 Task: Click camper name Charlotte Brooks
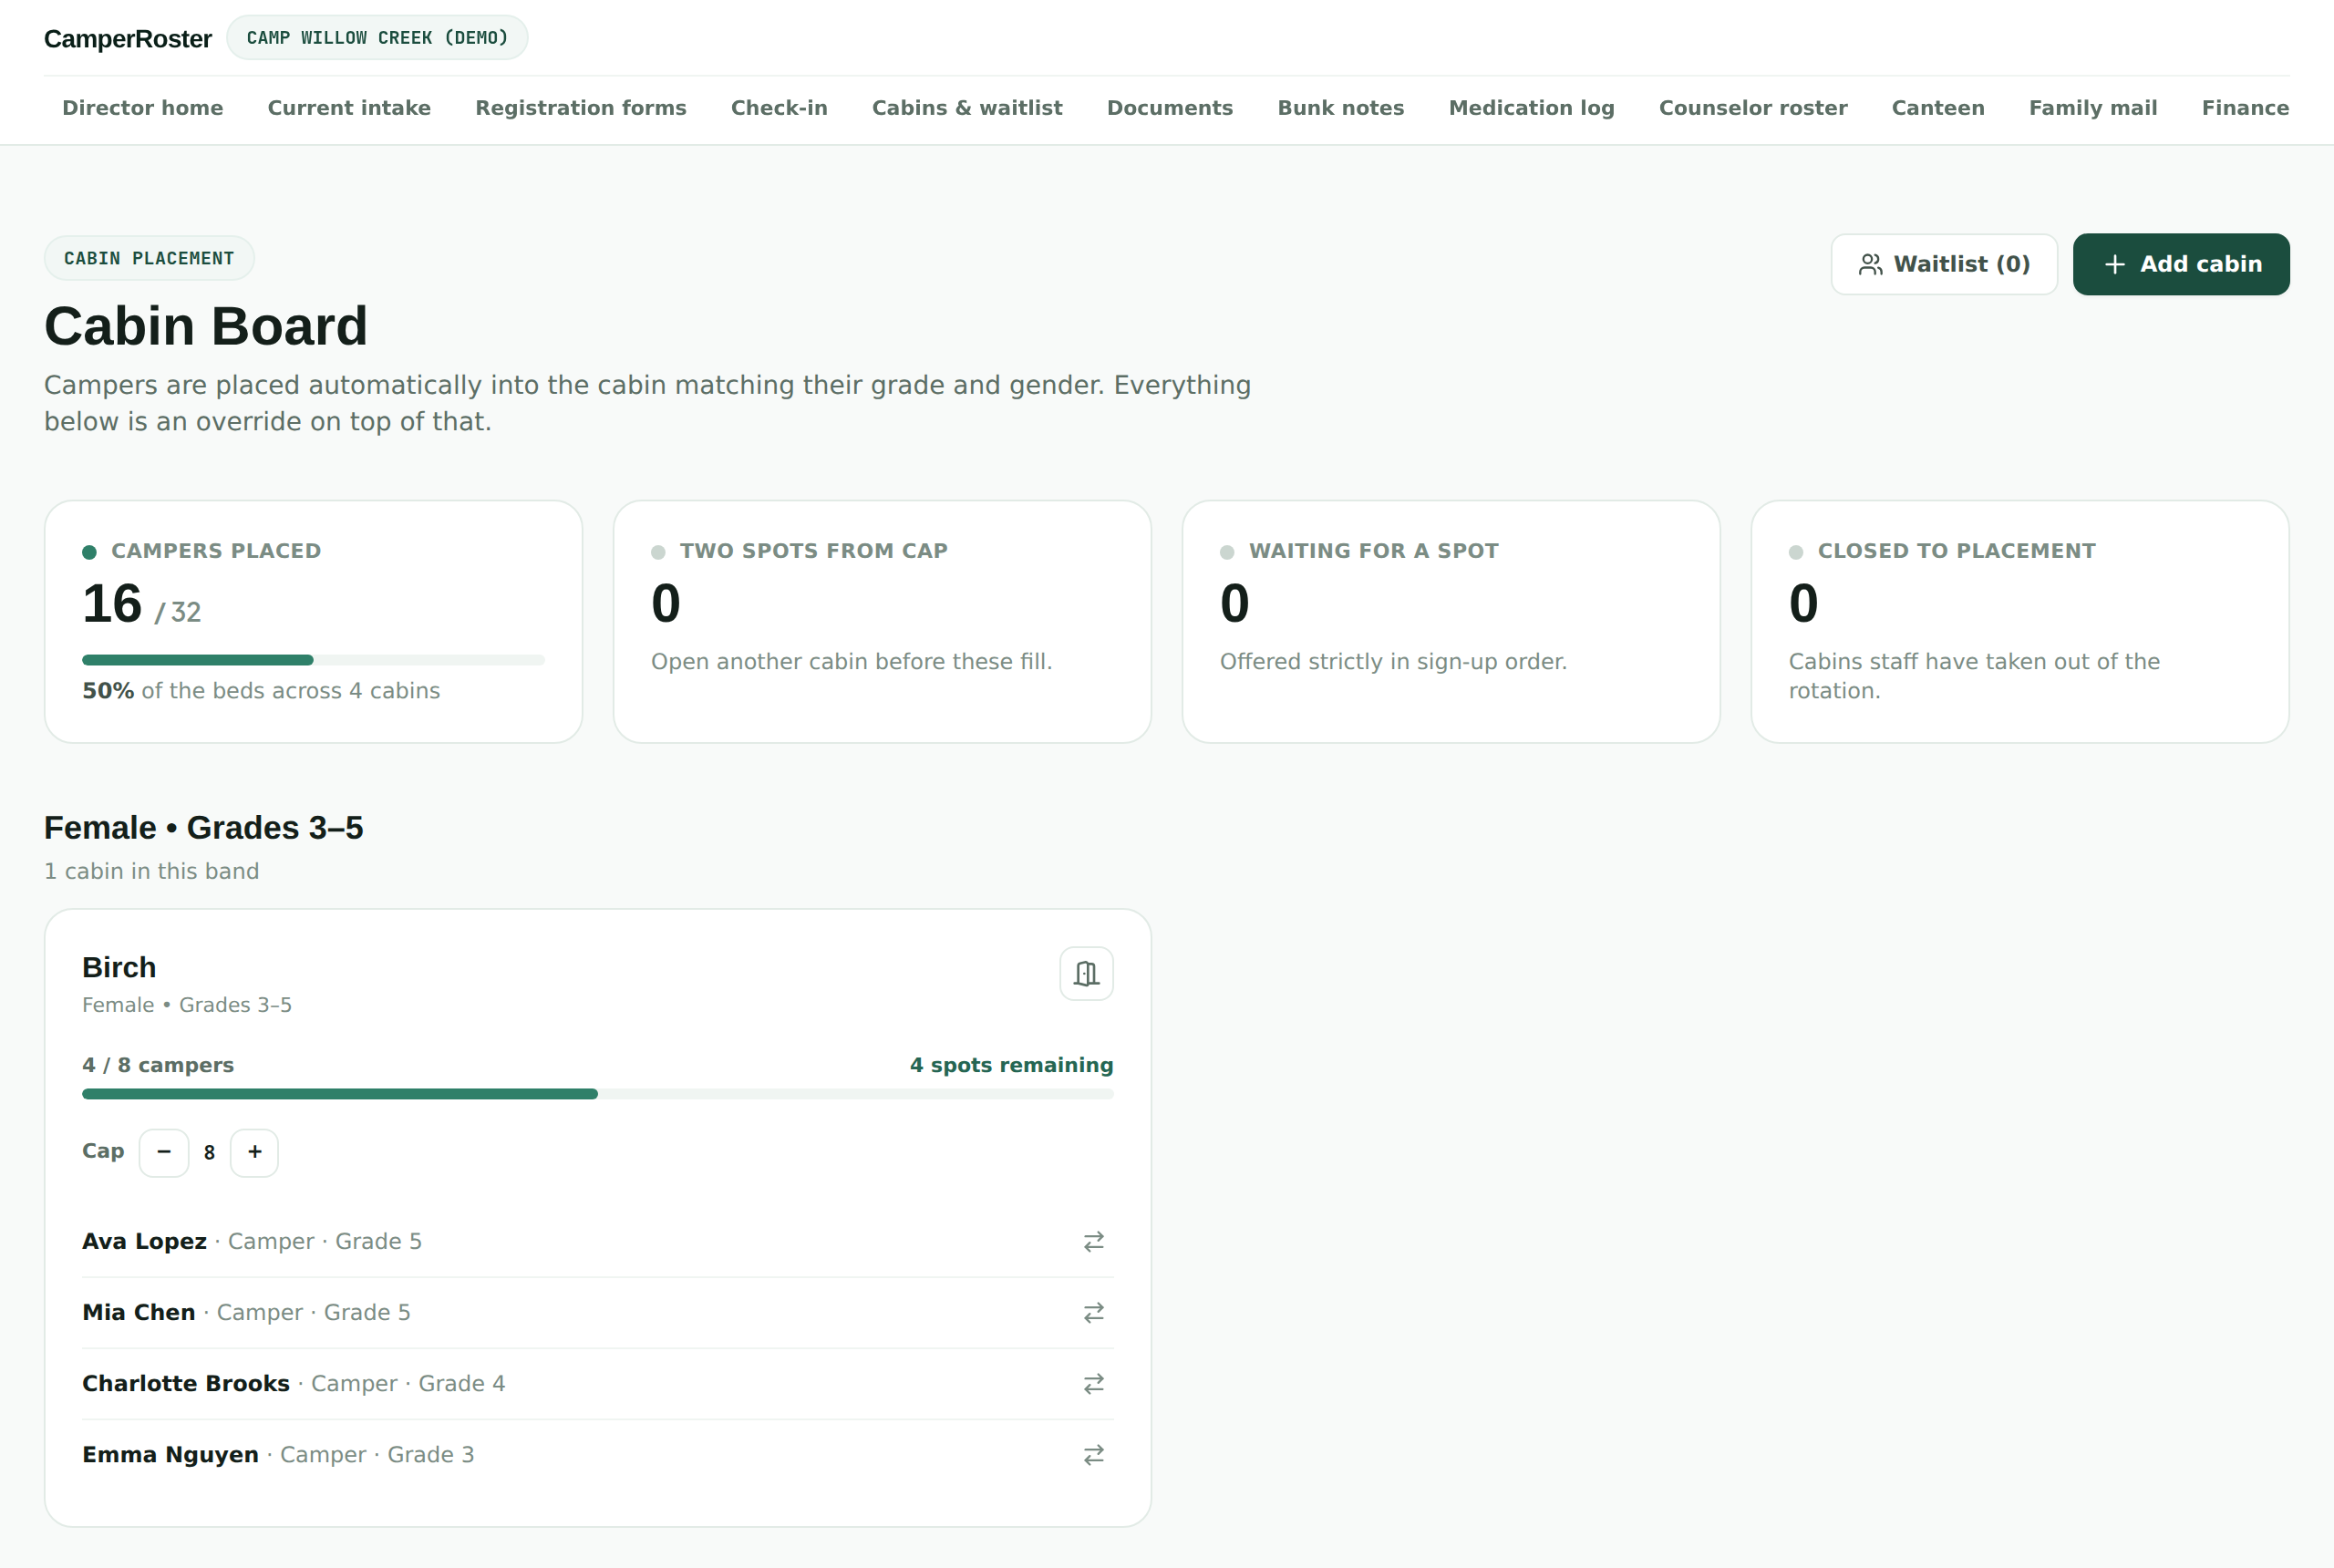point(186,1383)
